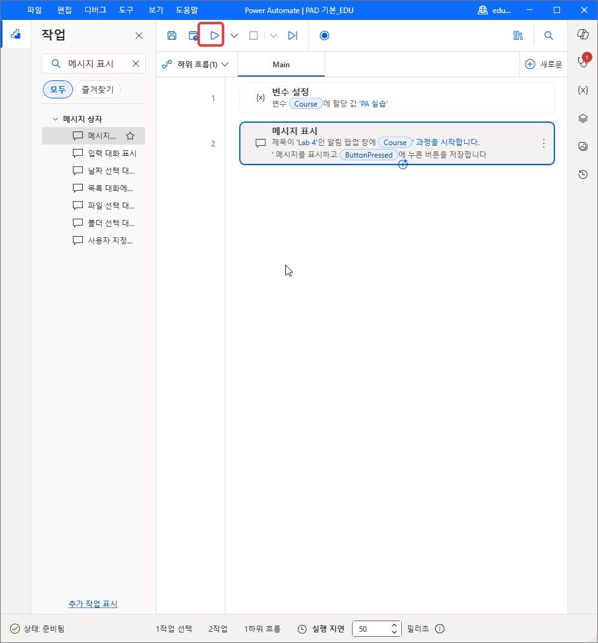Switch to the Main tab
This screenshot has height=643, width=598.
pos(281,64)
